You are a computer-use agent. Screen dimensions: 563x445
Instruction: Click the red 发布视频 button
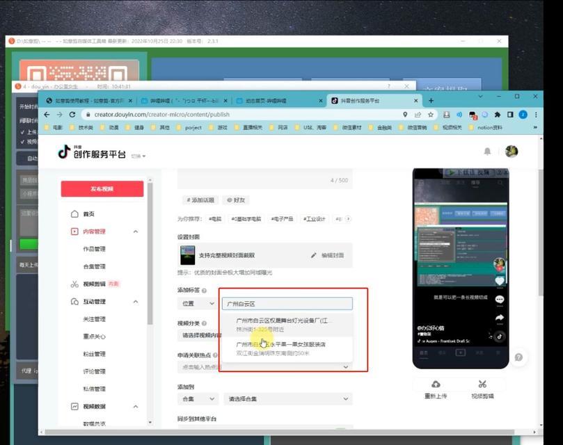pos(102,188)
